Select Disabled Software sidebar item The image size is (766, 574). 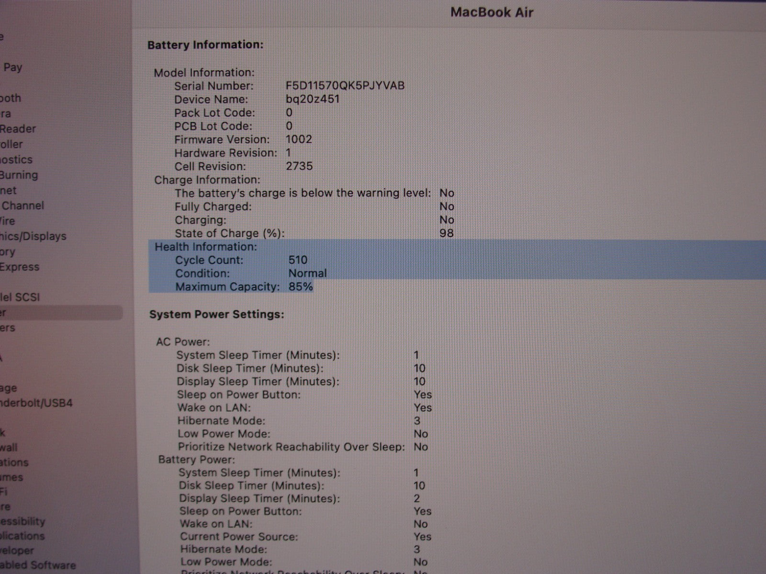tap(38, 565)
